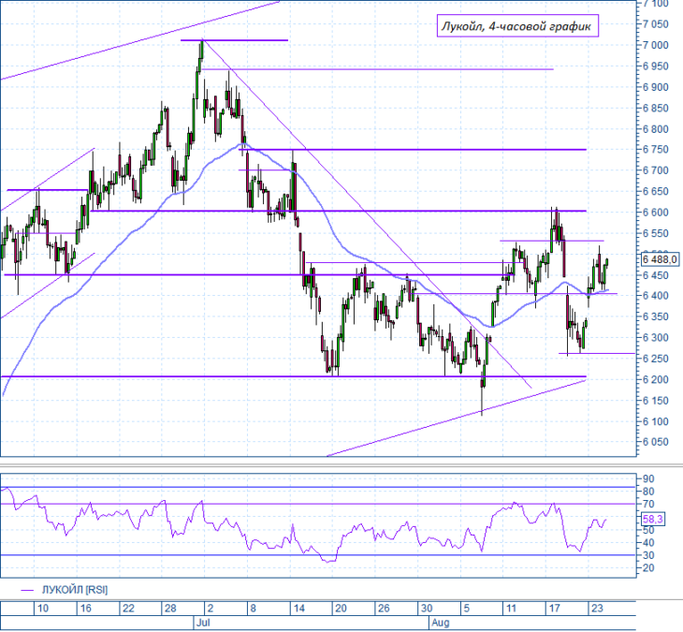Click the date label 5 on time axis

click(x=467, y=609)
